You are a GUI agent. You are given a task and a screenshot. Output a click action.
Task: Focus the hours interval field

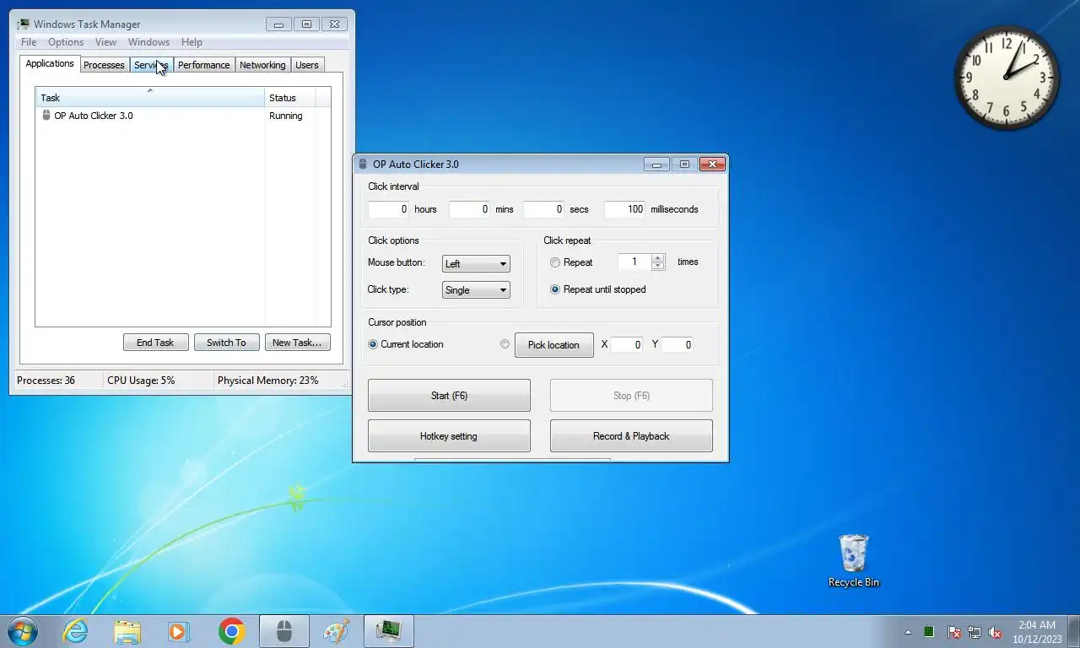(388, 209)
